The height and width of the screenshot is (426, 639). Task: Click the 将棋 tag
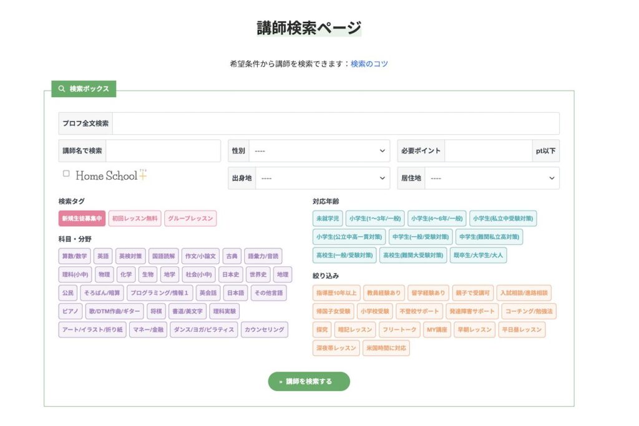(x=156, y=311)
